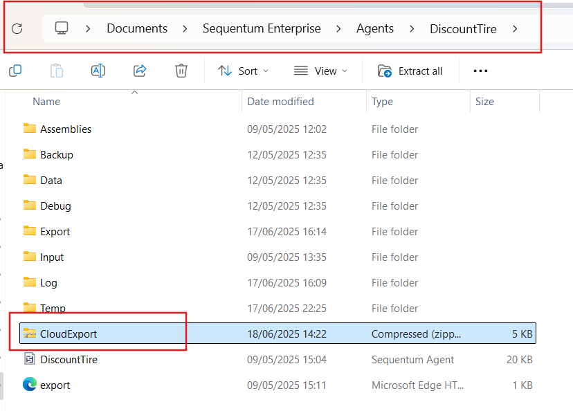Click the Refresh icon in address bar
Screen dimensions: 573x411
(17, 28)
